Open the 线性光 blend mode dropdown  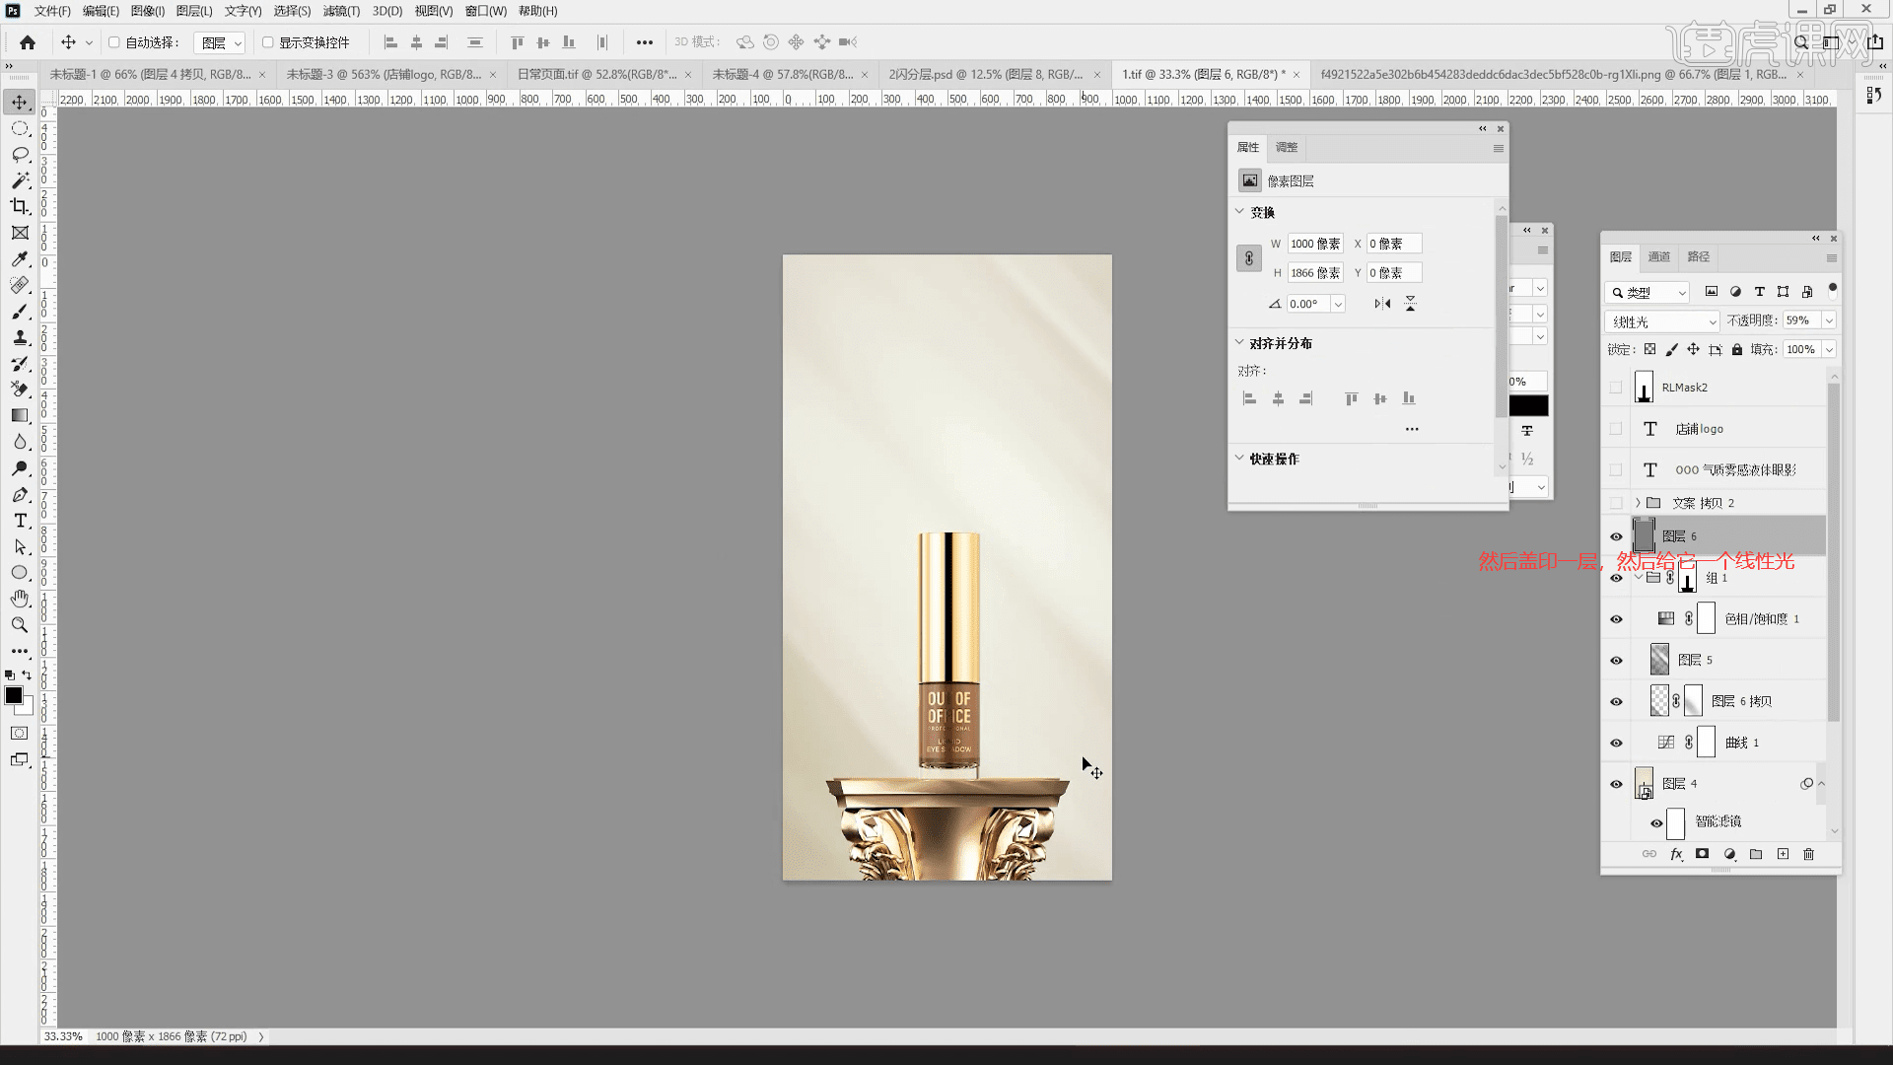1662,321
